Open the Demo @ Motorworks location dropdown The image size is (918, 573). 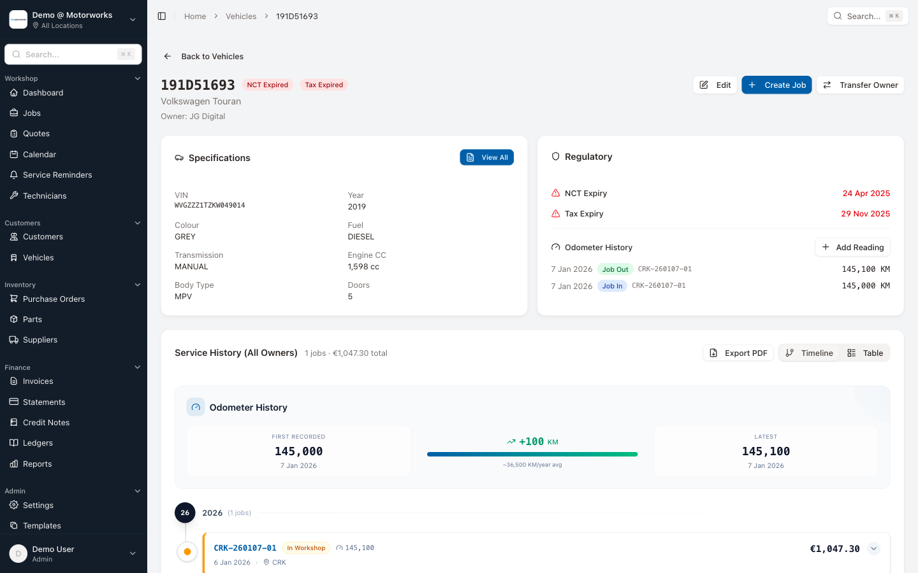pyautogui.click(x=133, y=20)
